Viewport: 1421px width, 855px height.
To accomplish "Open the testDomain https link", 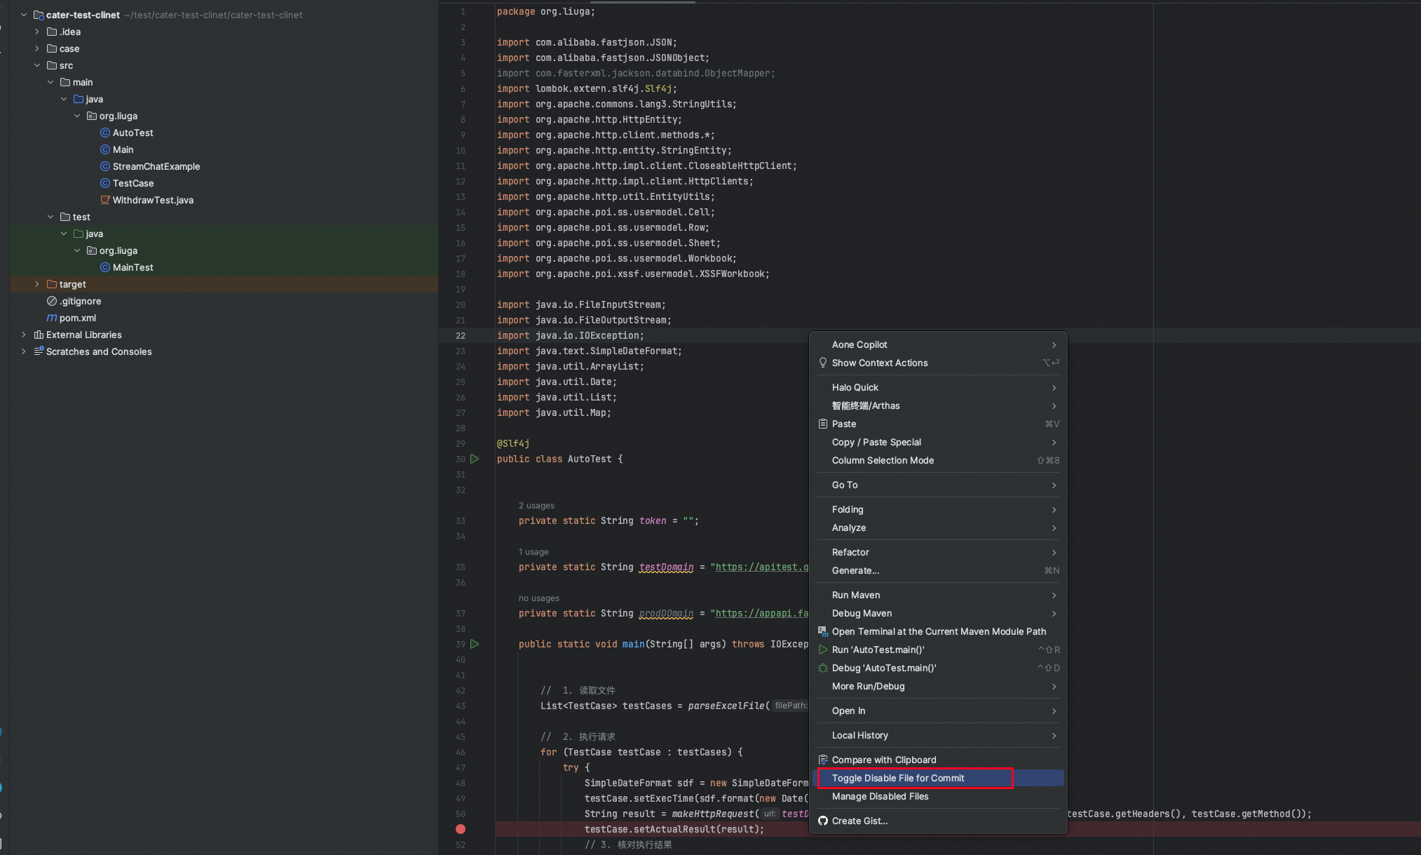I will coord(760,567).
